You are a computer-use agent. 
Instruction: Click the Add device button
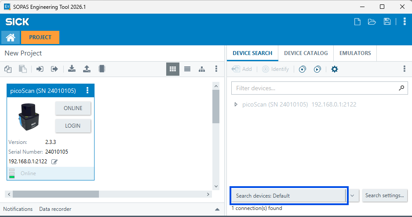pyautogui.click(x=241, y=69)
